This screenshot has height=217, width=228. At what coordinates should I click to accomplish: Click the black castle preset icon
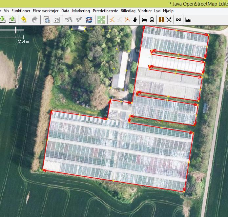pyautogui.click(x=178, y=20)
